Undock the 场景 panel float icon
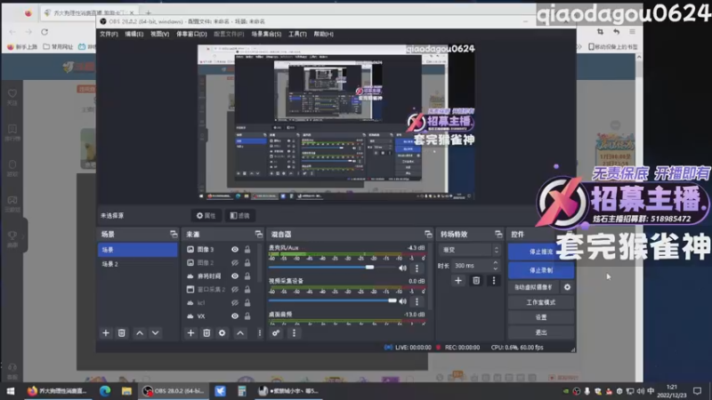Viewport: 712px width, 400px height. (174, 234)
